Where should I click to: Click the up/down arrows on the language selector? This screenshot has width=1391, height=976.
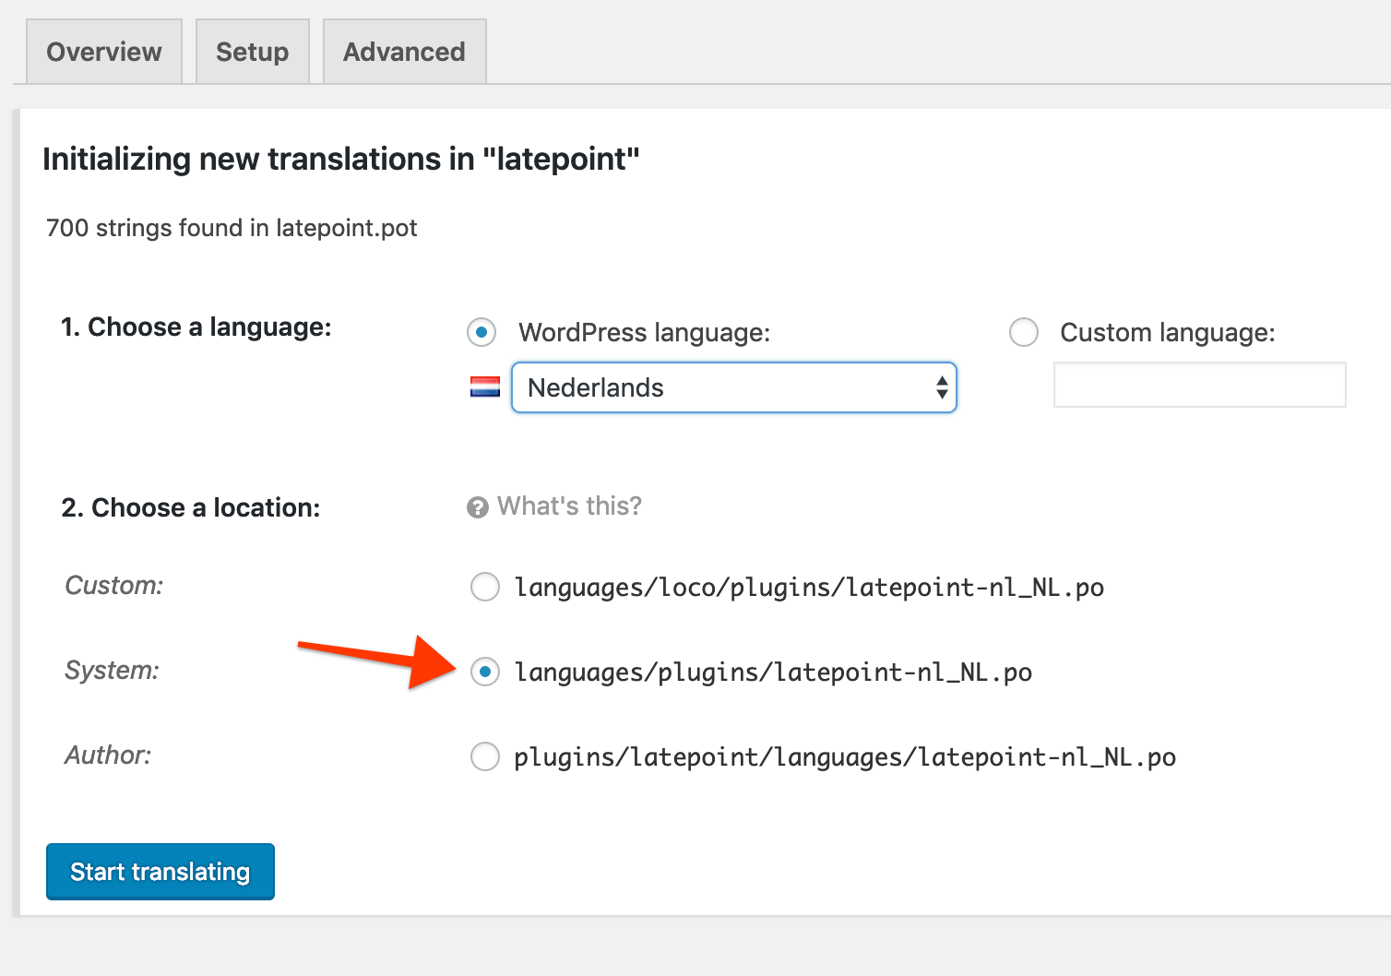tap(942, 387)
